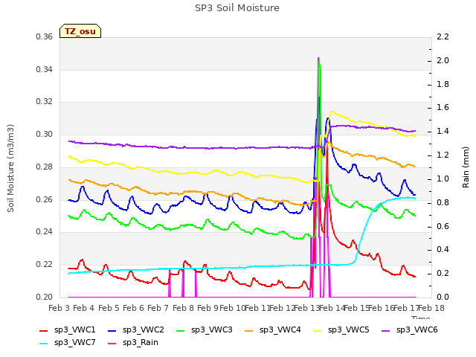Click the Feb 18 x-axis tick label
This screenshot has height=357, width=476.
[431, 308]
